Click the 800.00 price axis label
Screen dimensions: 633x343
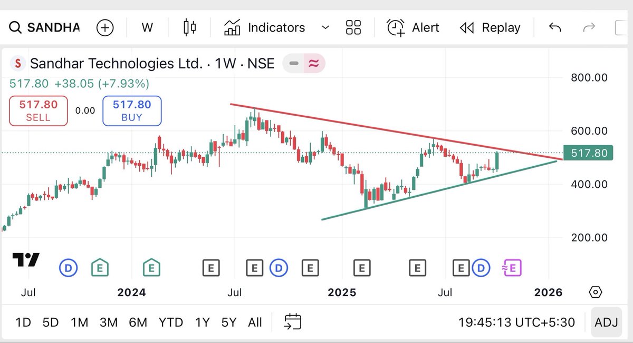point(589,77)
